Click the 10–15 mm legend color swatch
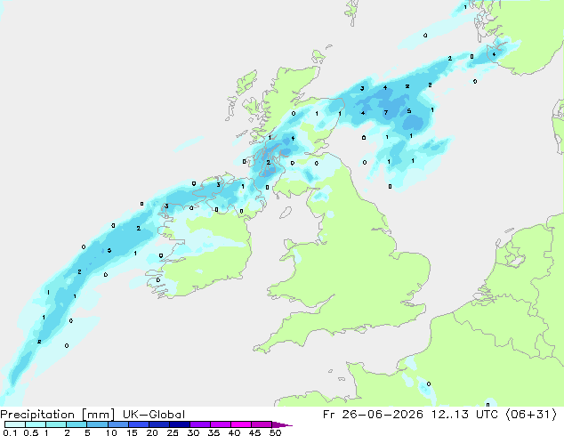 (x=117, y=424)
